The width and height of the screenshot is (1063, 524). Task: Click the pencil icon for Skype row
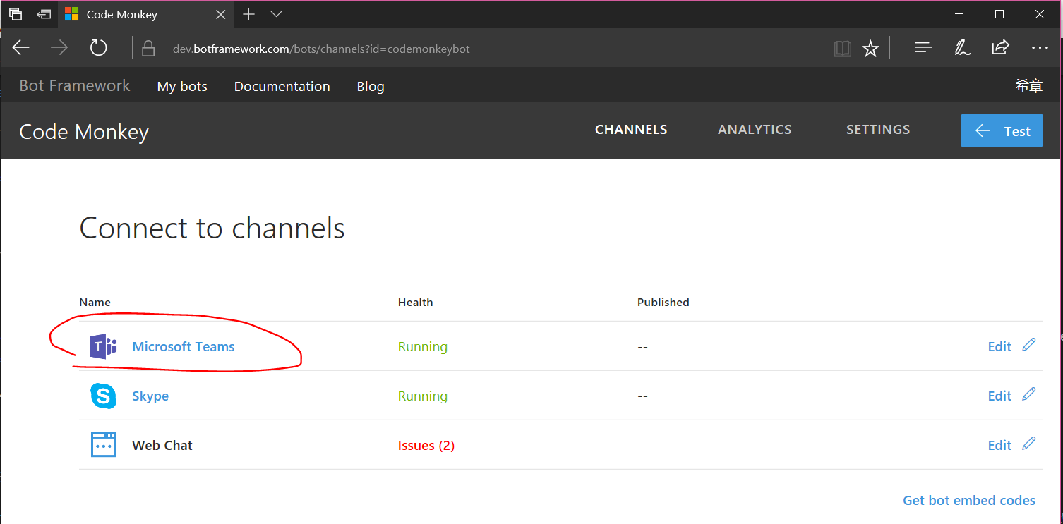pyautogui.click(x=1029, y=394)
